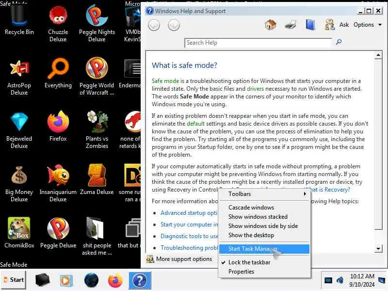Screen dimensions: 388x291
Task: Click the default glossary link
Action: [x=195, y=124]
